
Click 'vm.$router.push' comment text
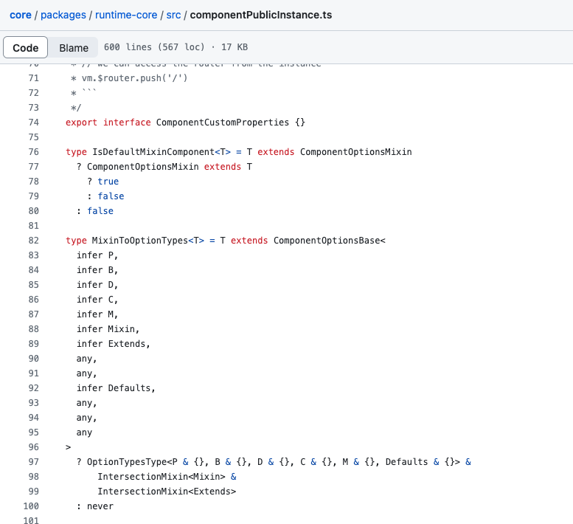pos(122,78)
